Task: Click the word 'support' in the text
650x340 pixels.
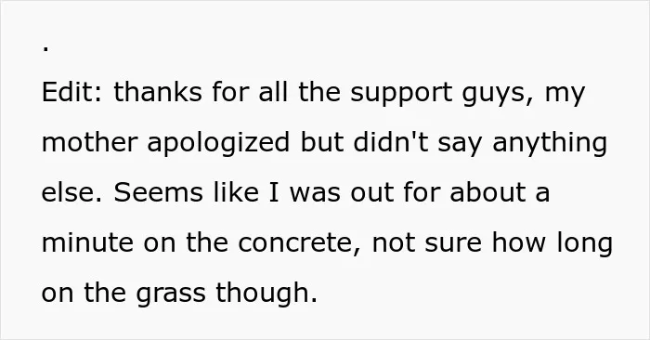Action: pos(401,94)
